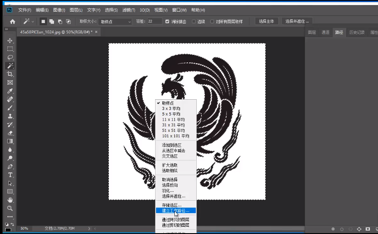
Task: Click Load Path as Selection dotted-circle icon
Action: tap(351, 229)
